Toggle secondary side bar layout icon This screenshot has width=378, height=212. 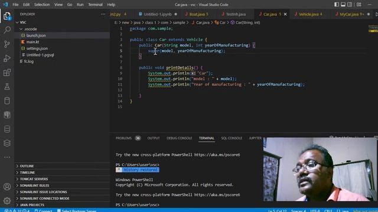coord(350,5)
